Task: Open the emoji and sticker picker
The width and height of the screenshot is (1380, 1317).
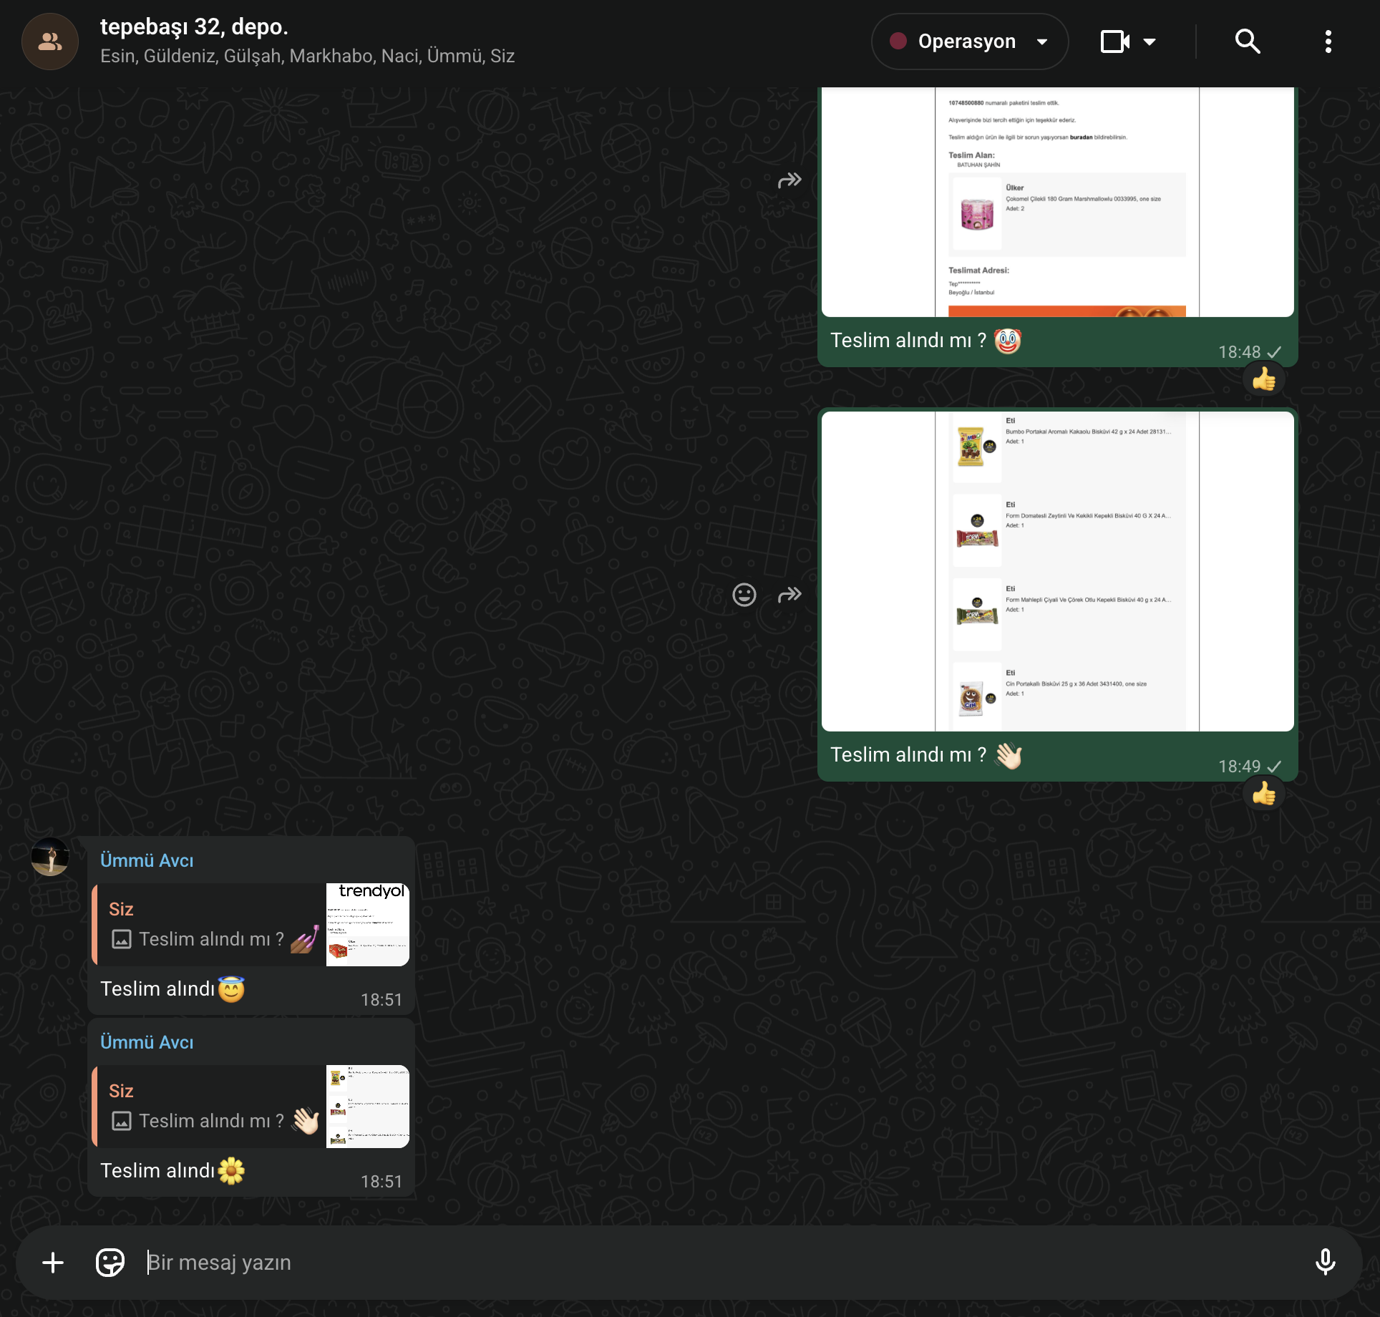Action: pyautogui.click(x=110, y=1263)
